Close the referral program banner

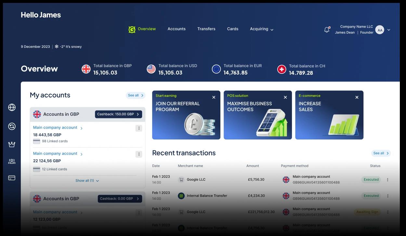pos(214,97)
